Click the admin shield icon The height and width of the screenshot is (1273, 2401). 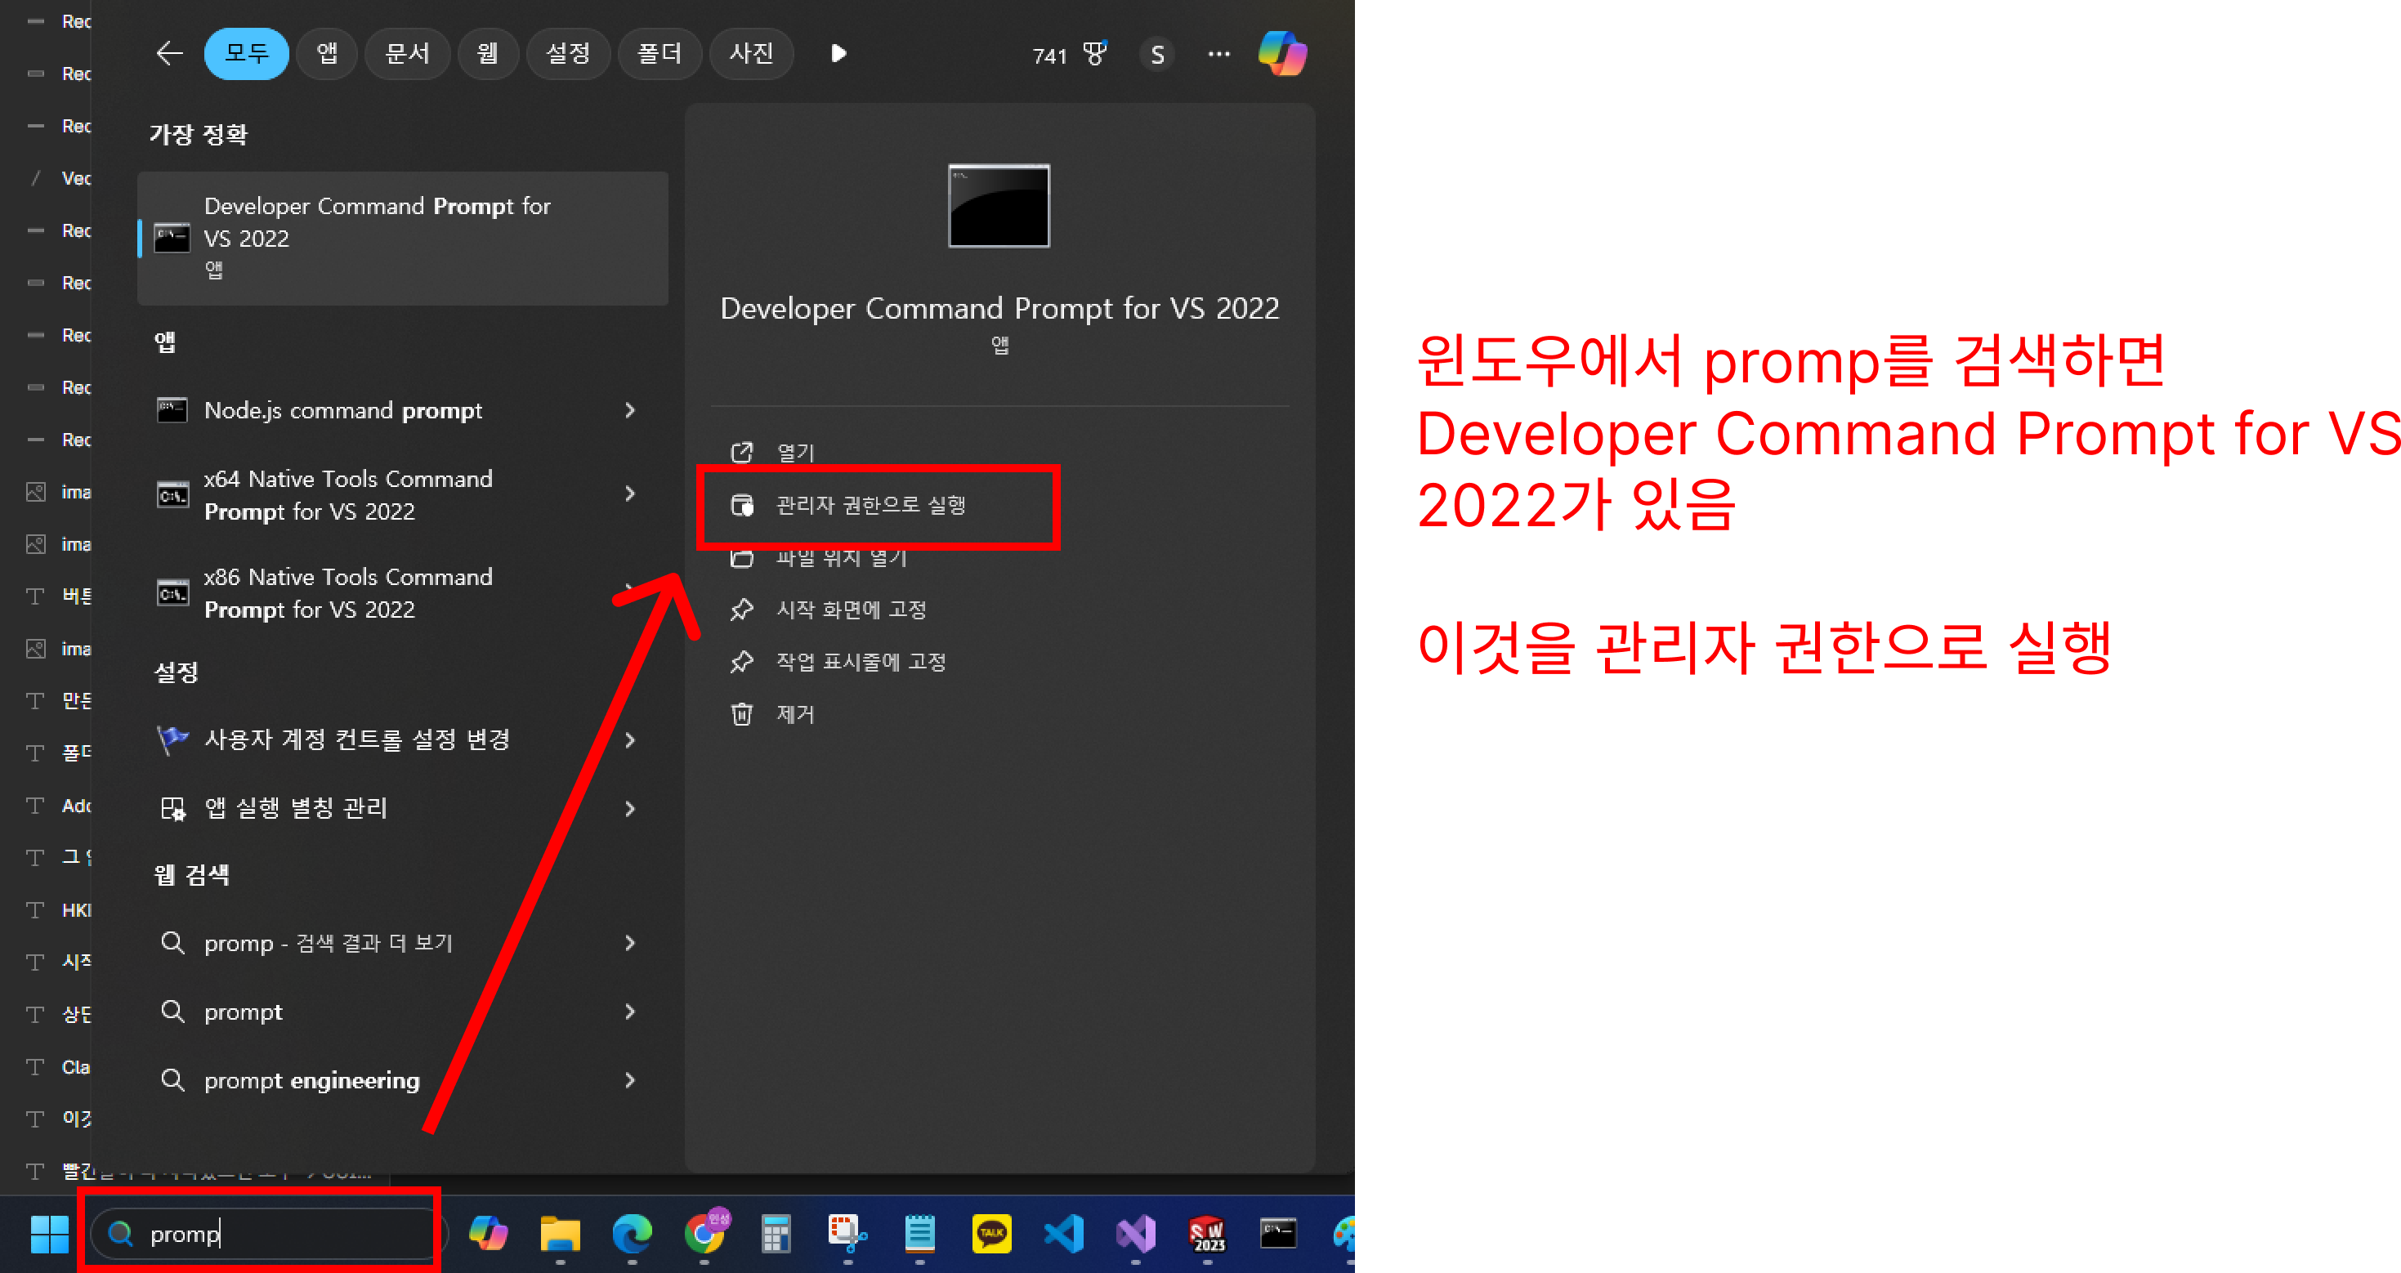point(742,505)
